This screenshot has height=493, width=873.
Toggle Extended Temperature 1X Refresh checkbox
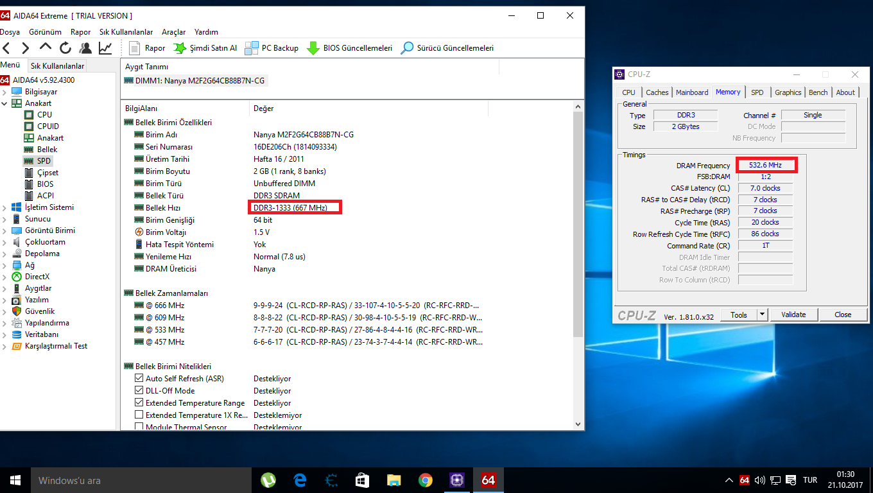[139, 415]
